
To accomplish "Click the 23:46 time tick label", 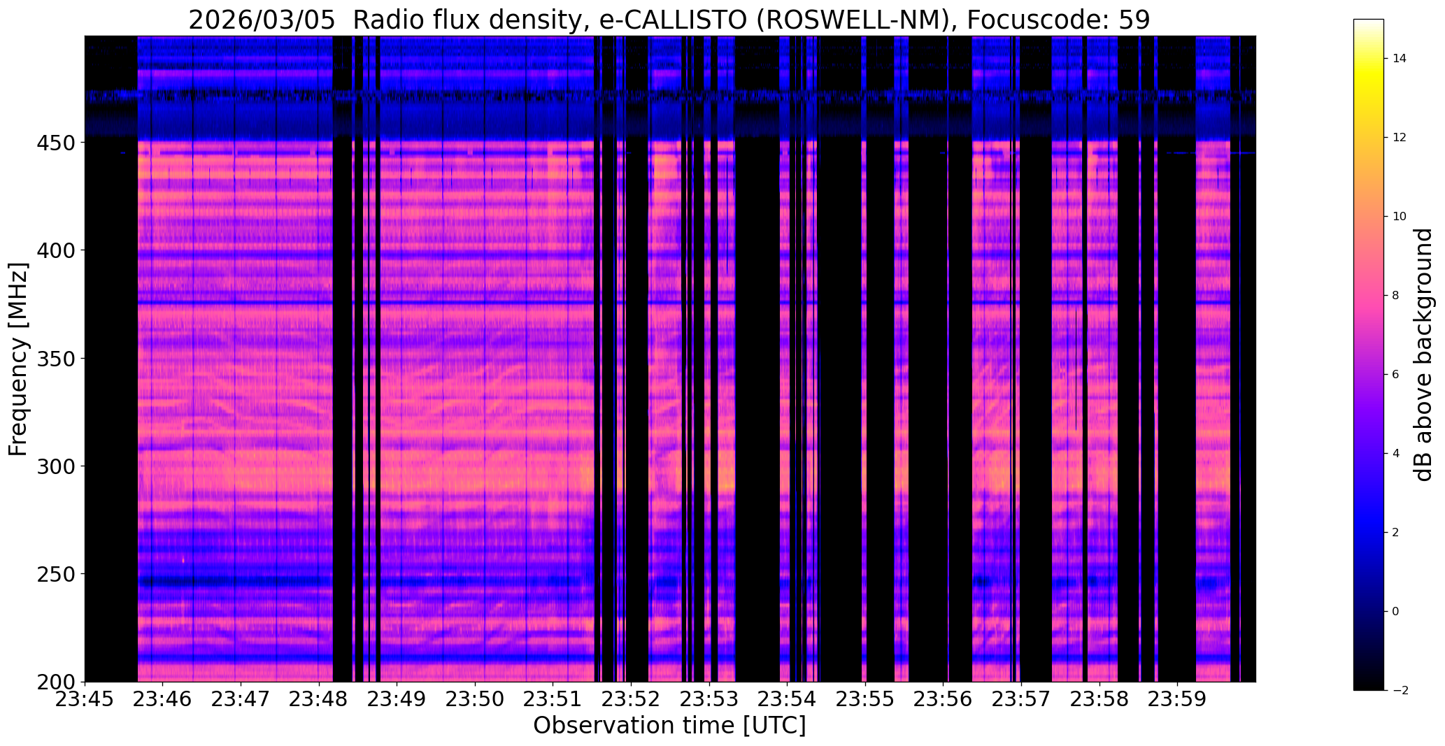I will pyautogui.click(x=163, y=700).
